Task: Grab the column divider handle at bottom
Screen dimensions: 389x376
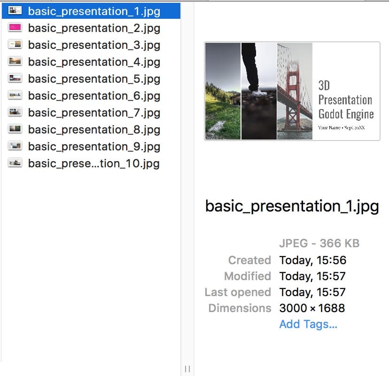Action: point(187,369)
